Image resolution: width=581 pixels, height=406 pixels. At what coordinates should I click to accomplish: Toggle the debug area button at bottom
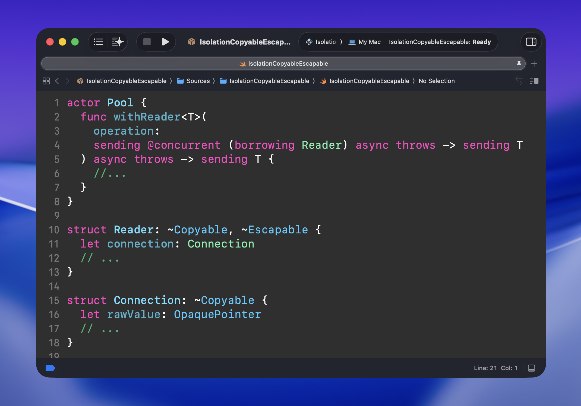pyautogui.click(x=531, y=368)
